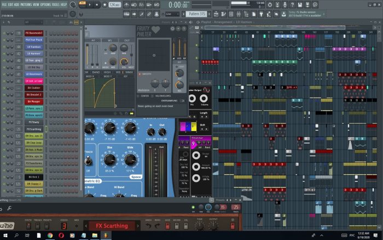383x240 pixels.
Task: Open the Playlist view icon
Action: pyautogui.click(x=216, y=14)
